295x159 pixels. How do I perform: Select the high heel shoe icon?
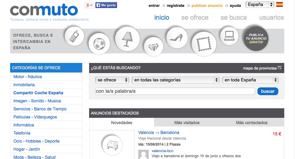[x=177, y=37]
